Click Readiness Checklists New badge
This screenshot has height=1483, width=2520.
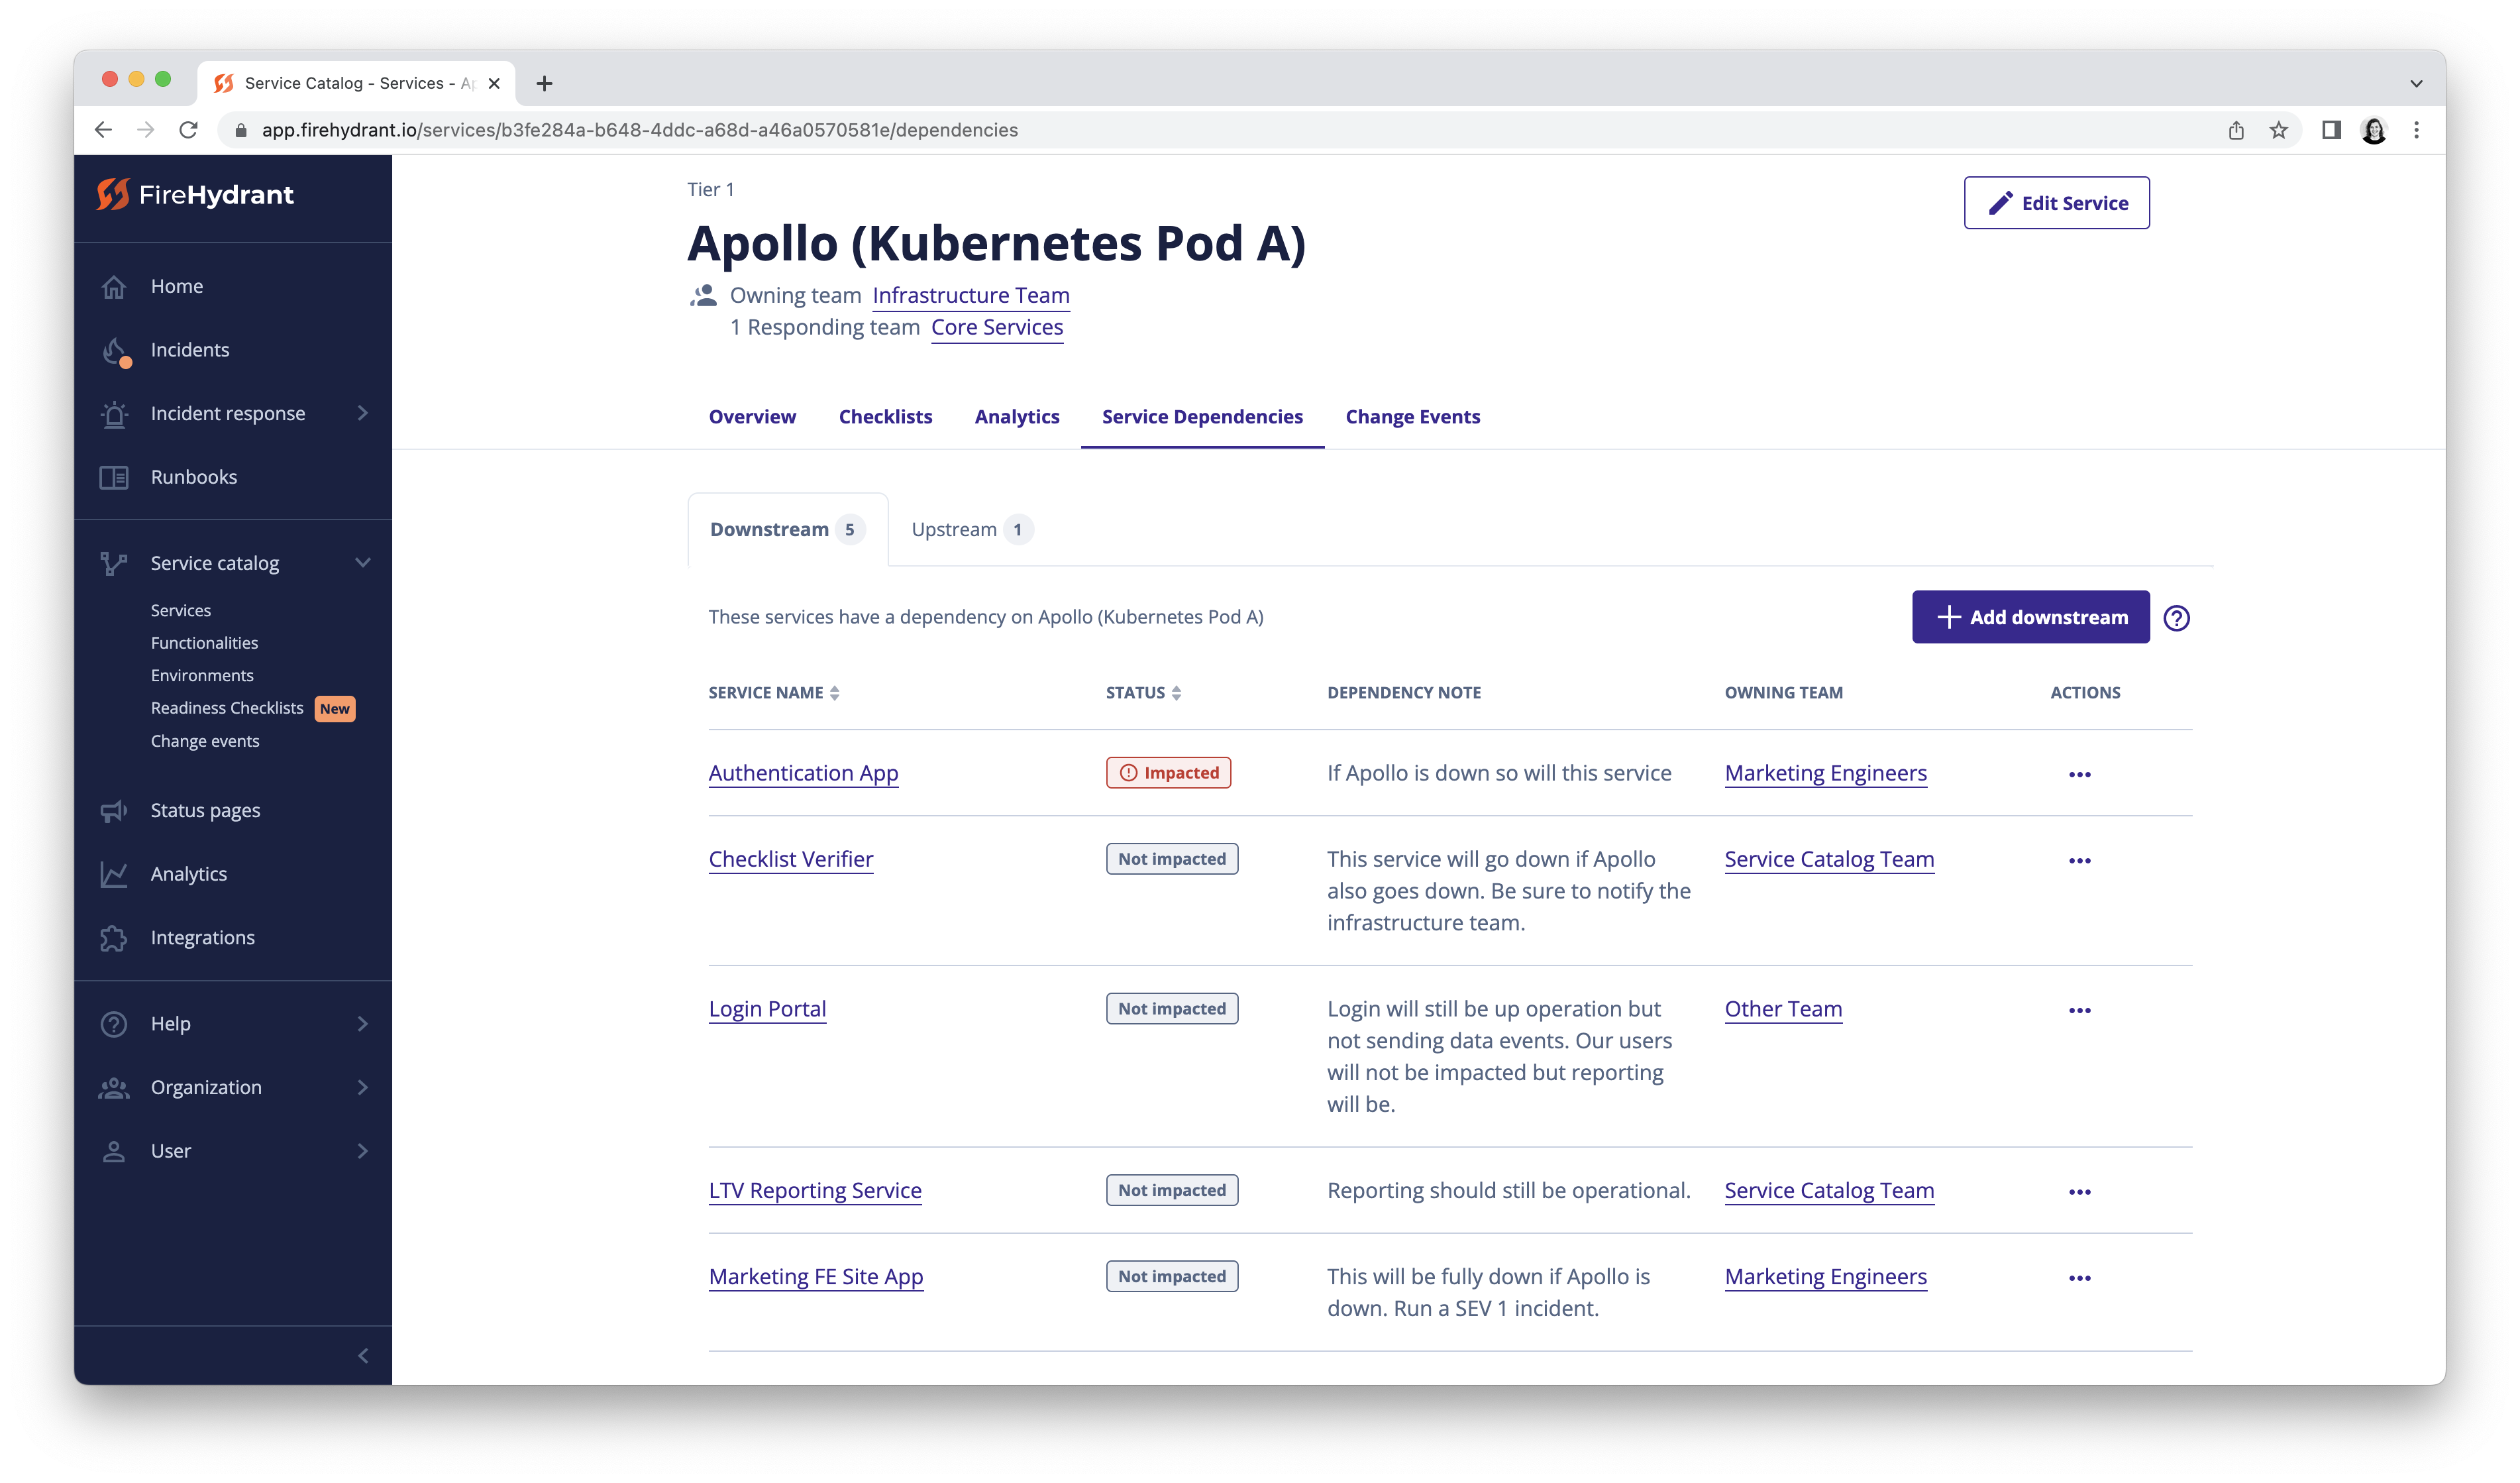(333, 706)
